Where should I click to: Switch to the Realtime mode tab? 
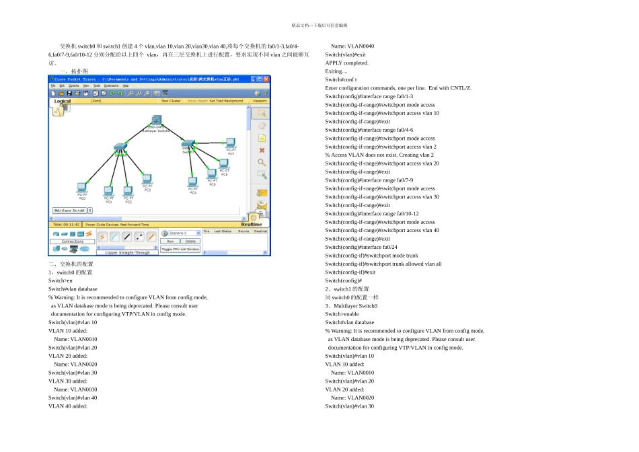click(x=252, y=224)
